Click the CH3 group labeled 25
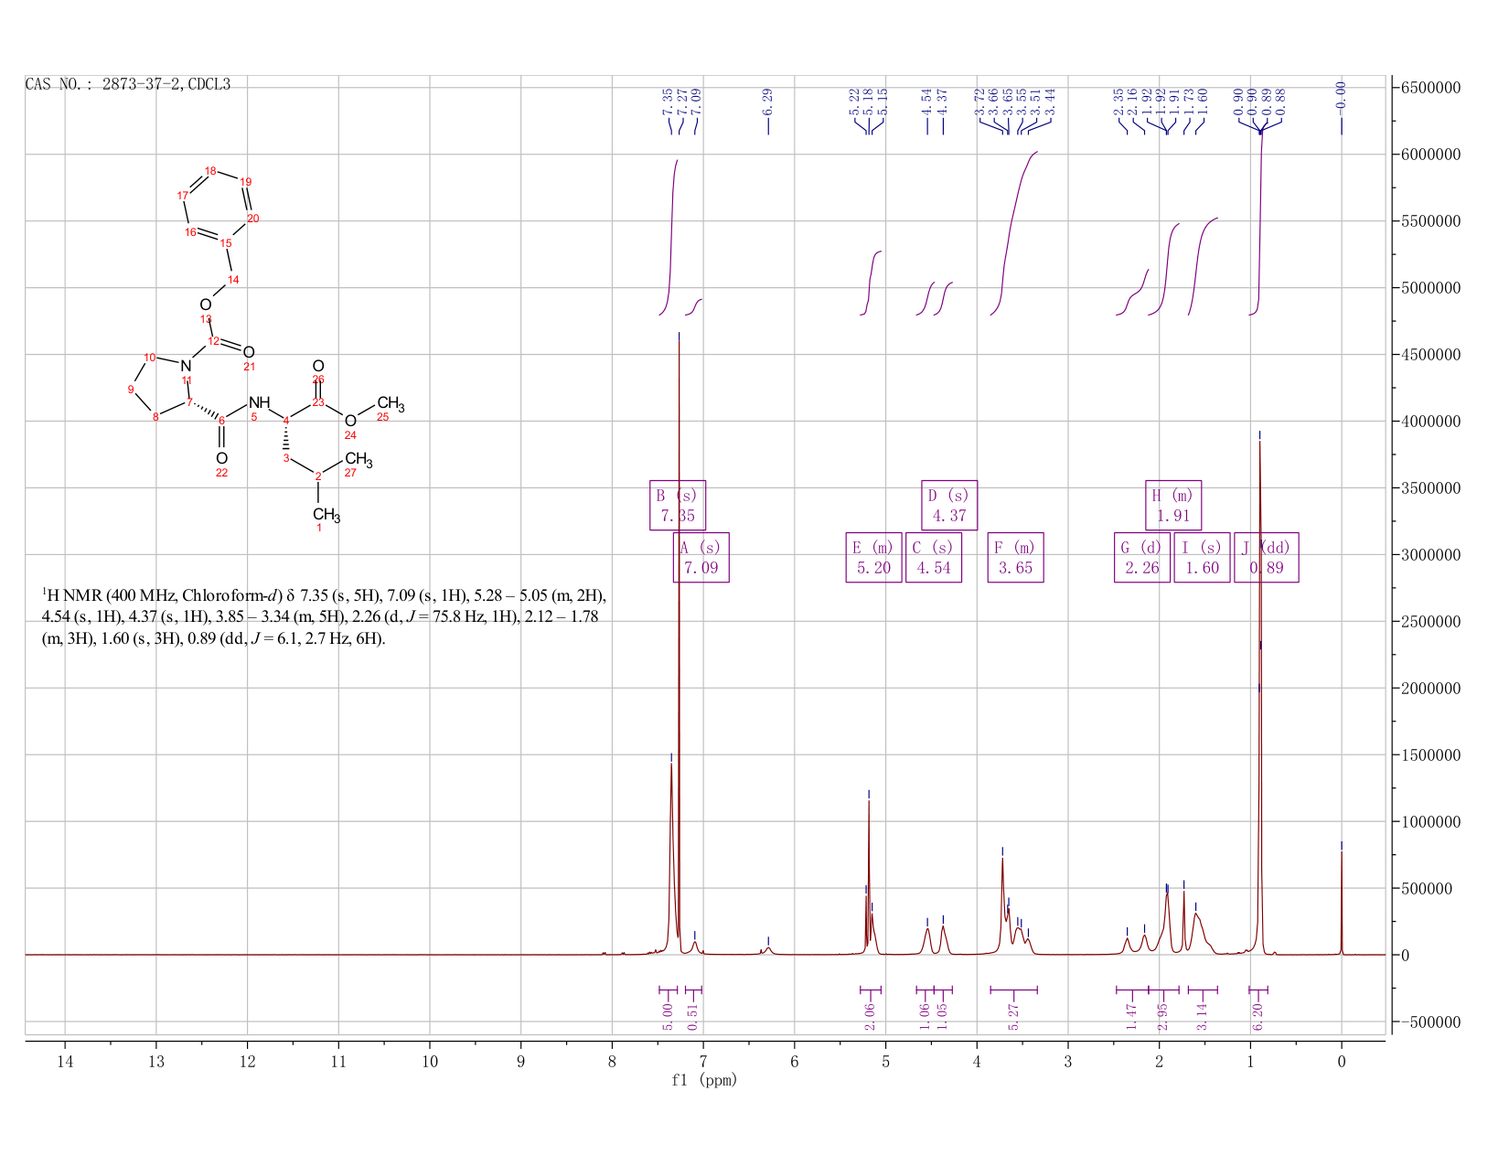The image size is (1509, 1166). pyautogui.click(x=391, y=403)
